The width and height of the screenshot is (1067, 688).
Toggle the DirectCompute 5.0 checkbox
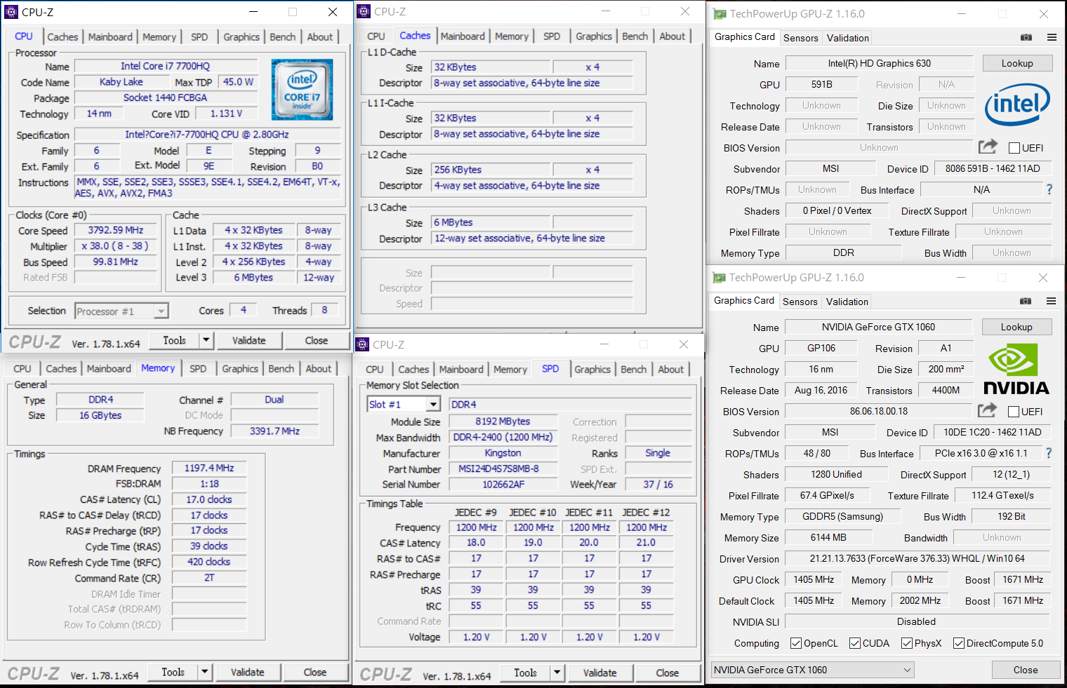click(x=959, y=643)
